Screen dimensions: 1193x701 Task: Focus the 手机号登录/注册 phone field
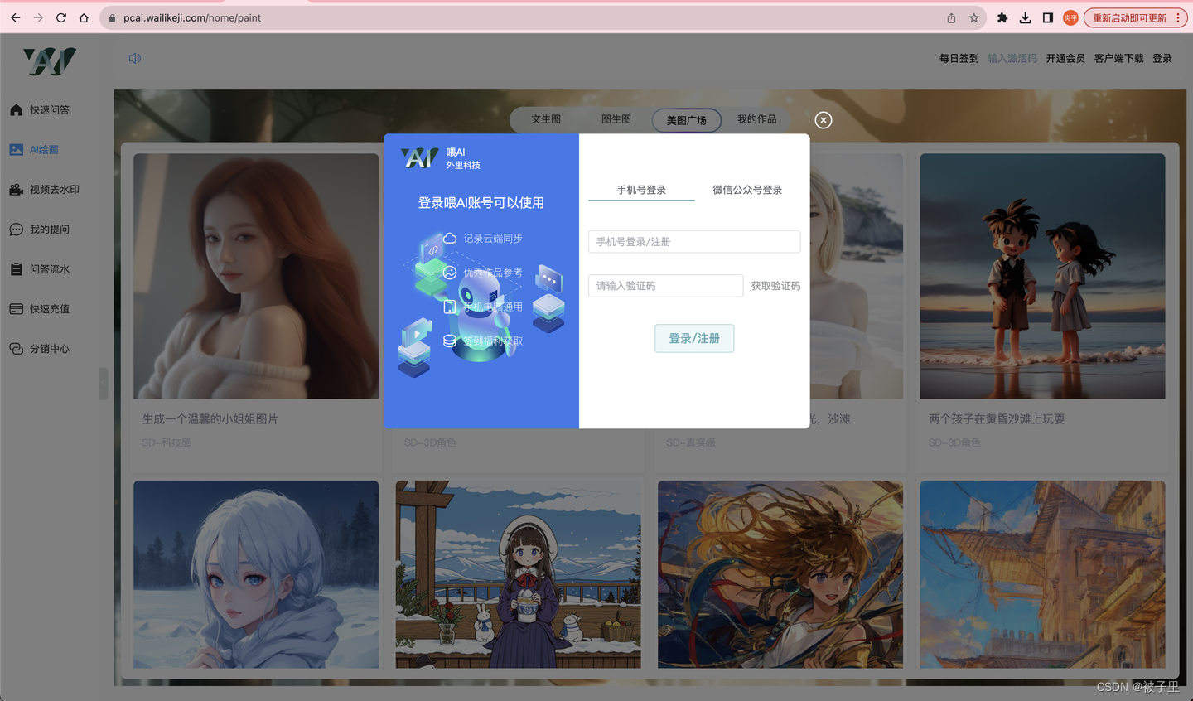[x=694, y=241]
